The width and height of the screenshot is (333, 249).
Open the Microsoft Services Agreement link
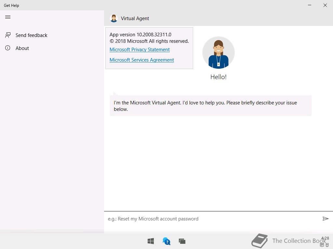[142, 60]
